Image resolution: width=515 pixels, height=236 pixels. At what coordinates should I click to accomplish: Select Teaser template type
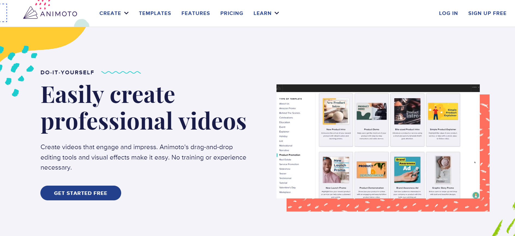click(283, 173)
